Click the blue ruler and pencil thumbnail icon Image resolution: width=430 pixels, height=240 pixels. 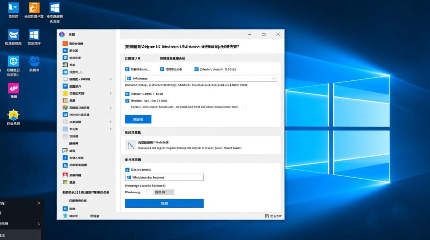click(131, 145)
